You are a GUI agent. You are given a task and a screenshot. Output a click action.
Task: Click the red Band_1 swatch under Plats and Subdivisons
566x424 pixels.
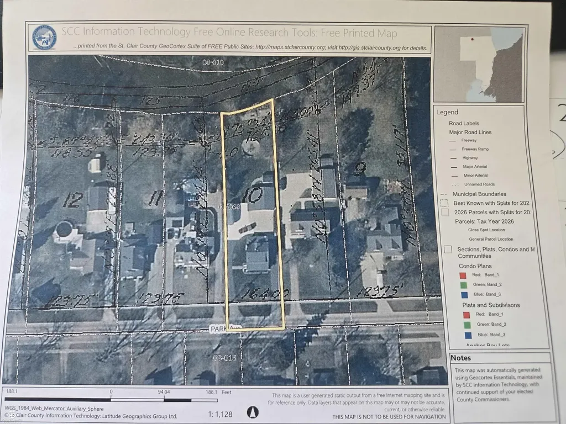pos(467,315)
